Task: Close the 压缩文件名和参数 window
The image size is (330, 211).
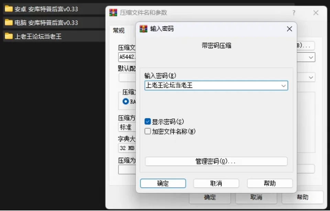Action: (316, 13)
